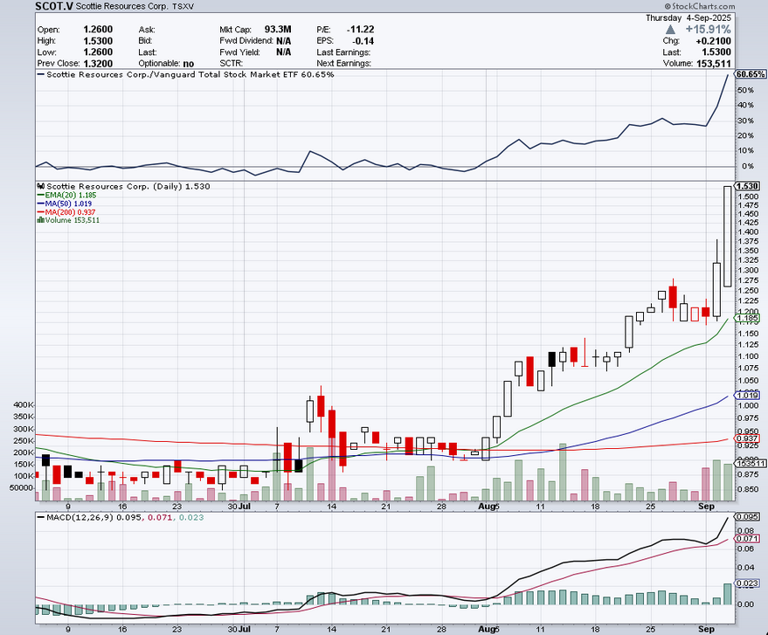Click the Low value 1.2600
768x635 pixels.
(x=98, y=52)
